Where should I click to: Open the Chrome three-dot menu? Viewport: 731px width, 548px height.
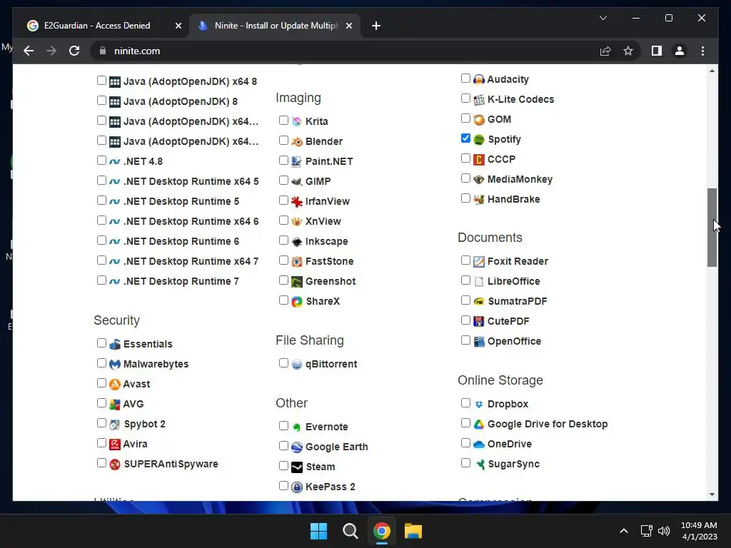(x=702, y=51)
